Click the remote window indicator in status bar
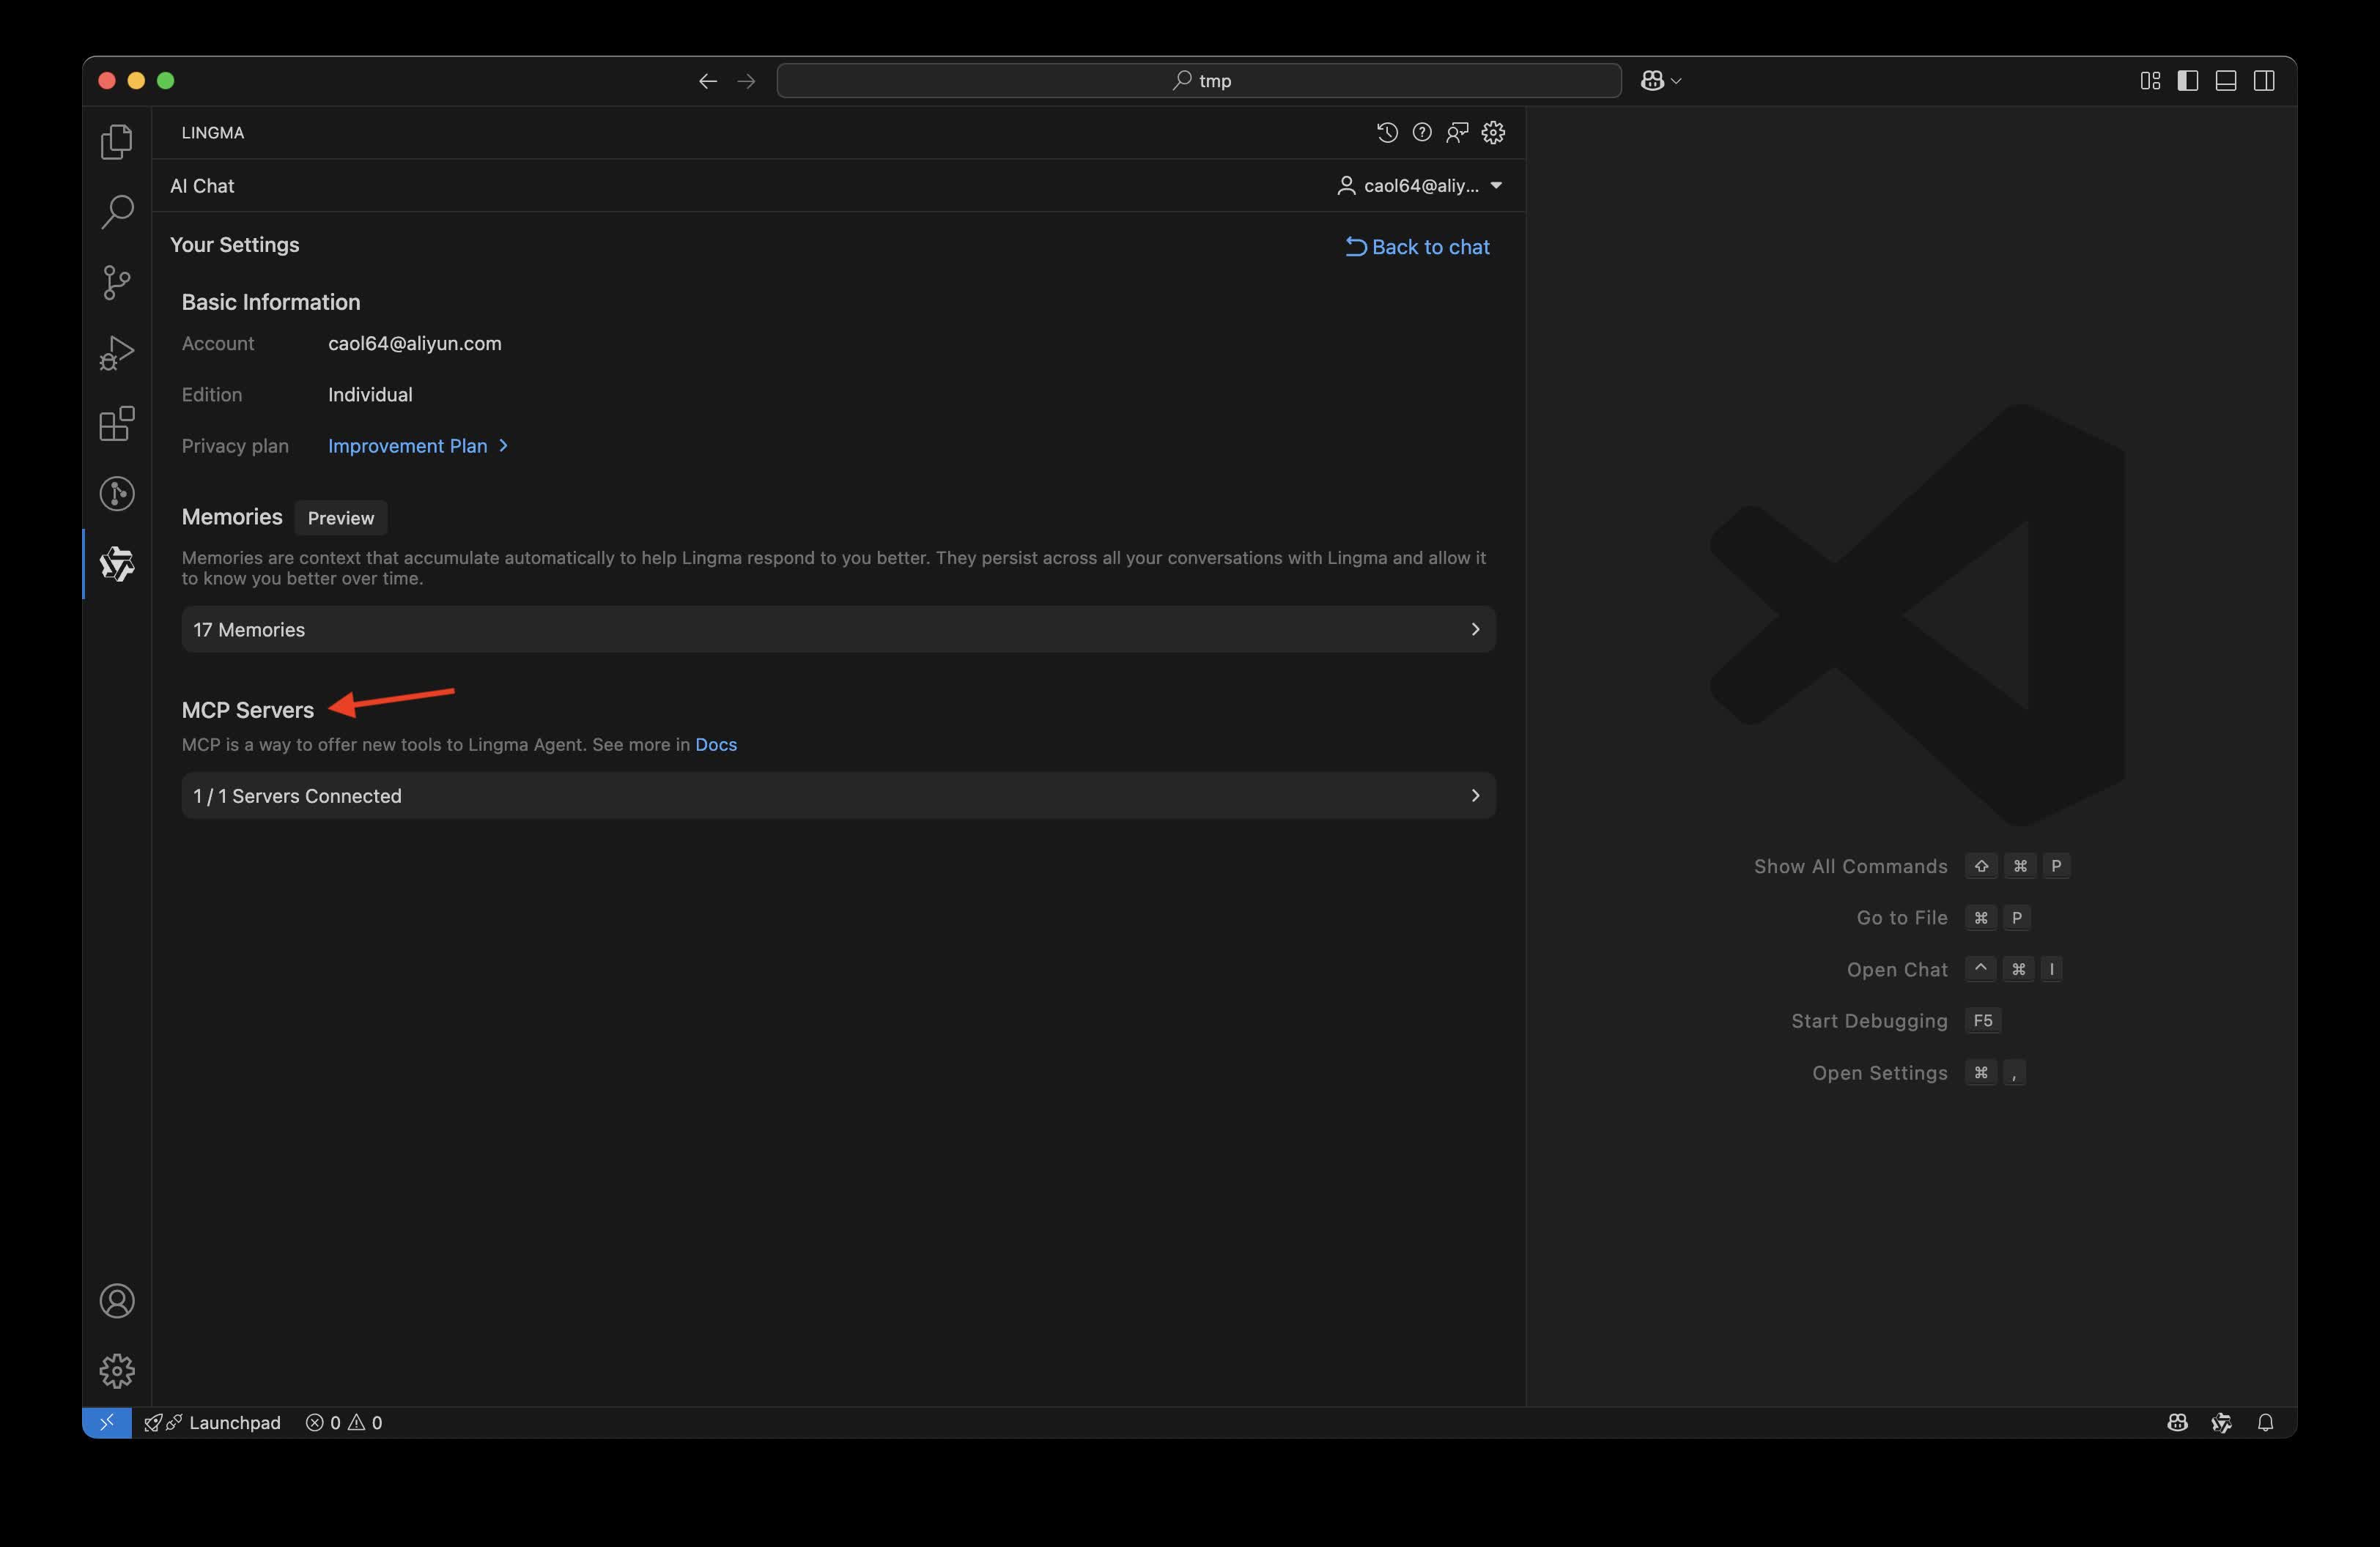Image resolution: width=2380 pixels, height=1547 pixels. point(107,1422)
